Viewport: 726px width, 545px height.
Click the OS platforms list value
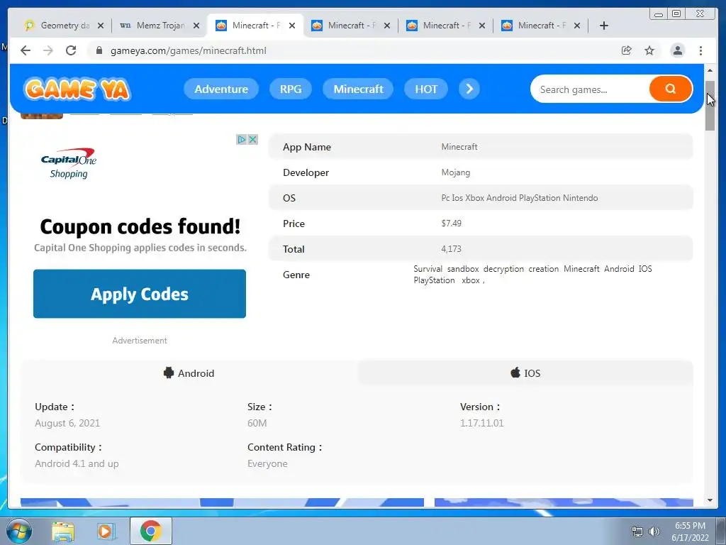tap(519, 198)
